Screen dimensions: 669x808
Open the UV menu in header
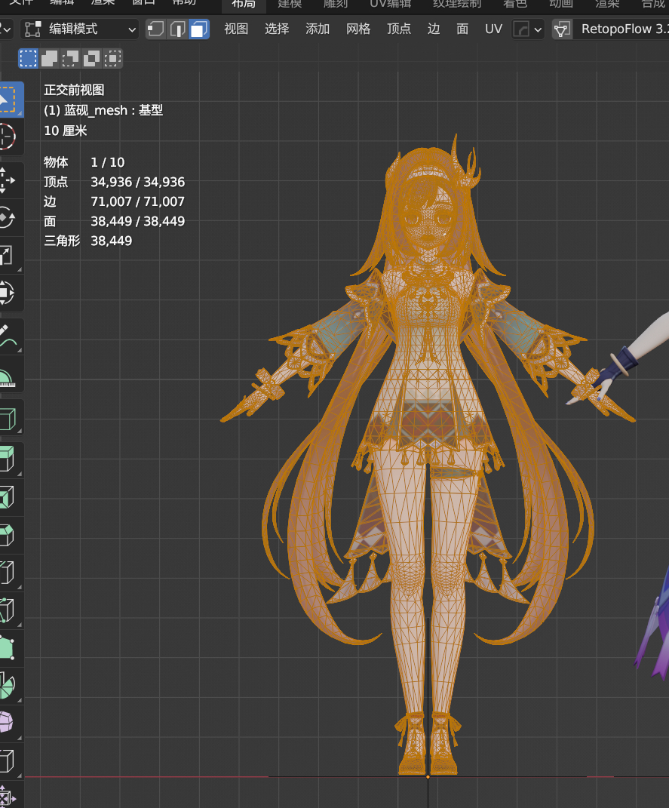click(493, 29)
